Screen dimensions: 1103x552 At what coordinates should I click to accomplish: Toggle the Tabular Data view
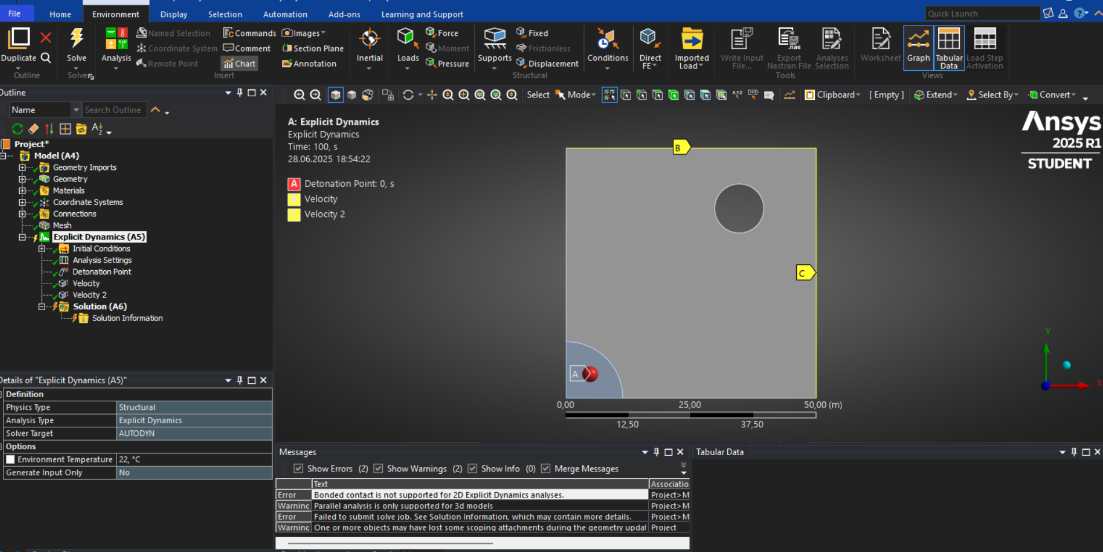tap(949, 48)
